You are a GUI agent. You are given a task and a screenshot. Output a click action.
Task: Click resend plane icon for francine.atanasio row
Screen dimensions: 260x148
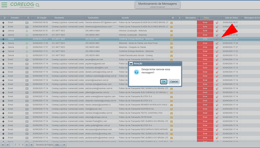tap(217, 23)
